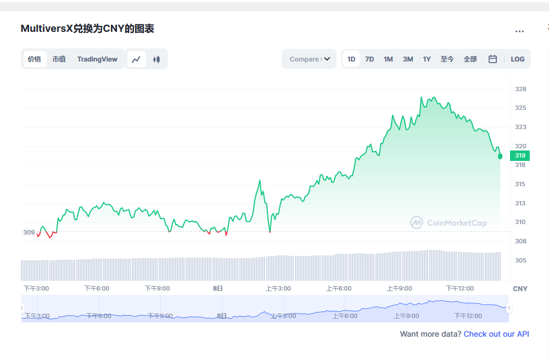Select the 至今 (YTD) time range
Viewport: 549px width, 357px height.
[447, 59]
